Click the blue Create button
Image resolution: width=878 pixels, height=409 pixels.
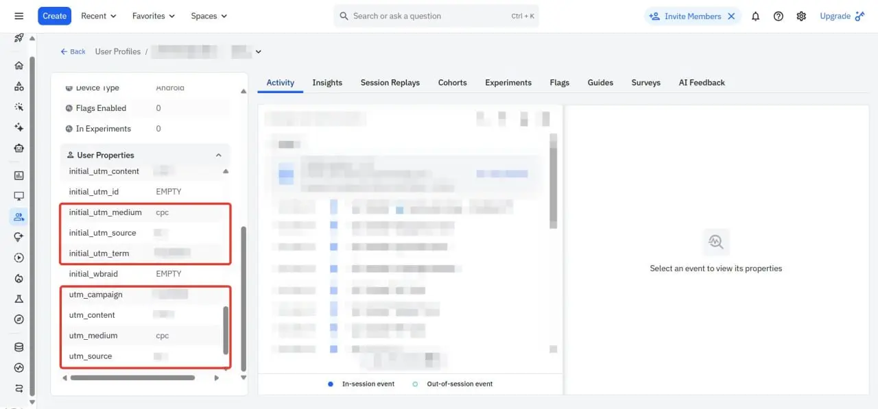54,16
